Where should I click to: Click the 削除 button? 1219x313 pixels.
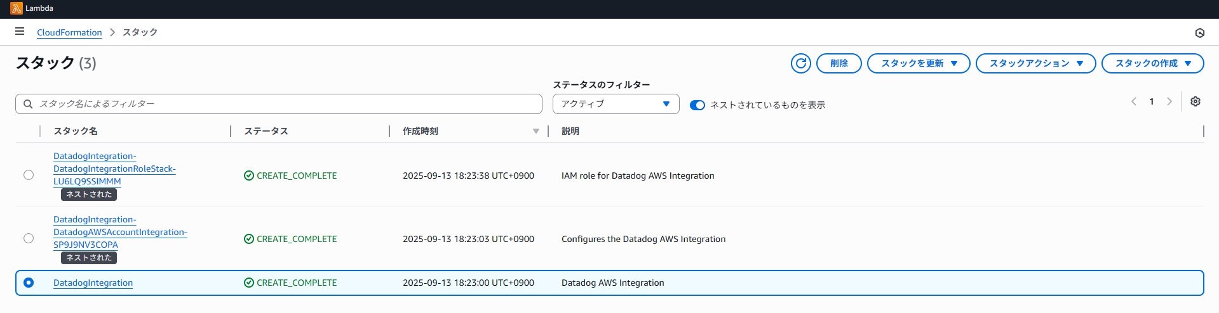tap(838, 63)
